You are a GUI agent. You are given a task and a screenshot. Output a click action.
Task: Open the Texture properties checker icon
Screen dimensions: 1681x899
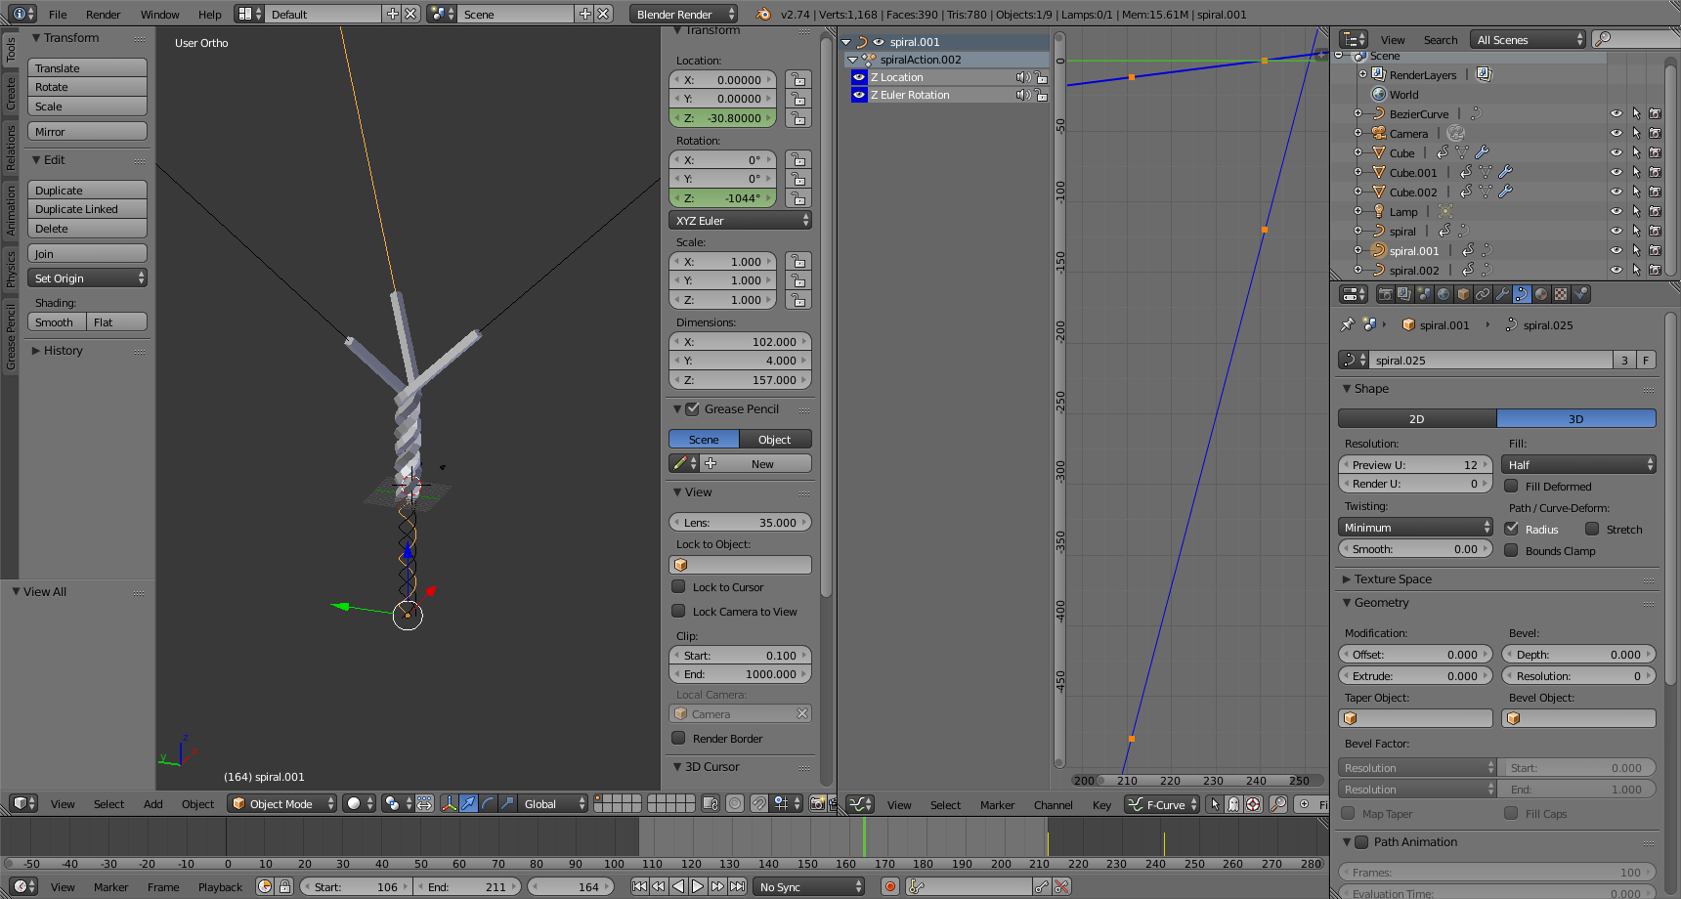point(1561,294)
